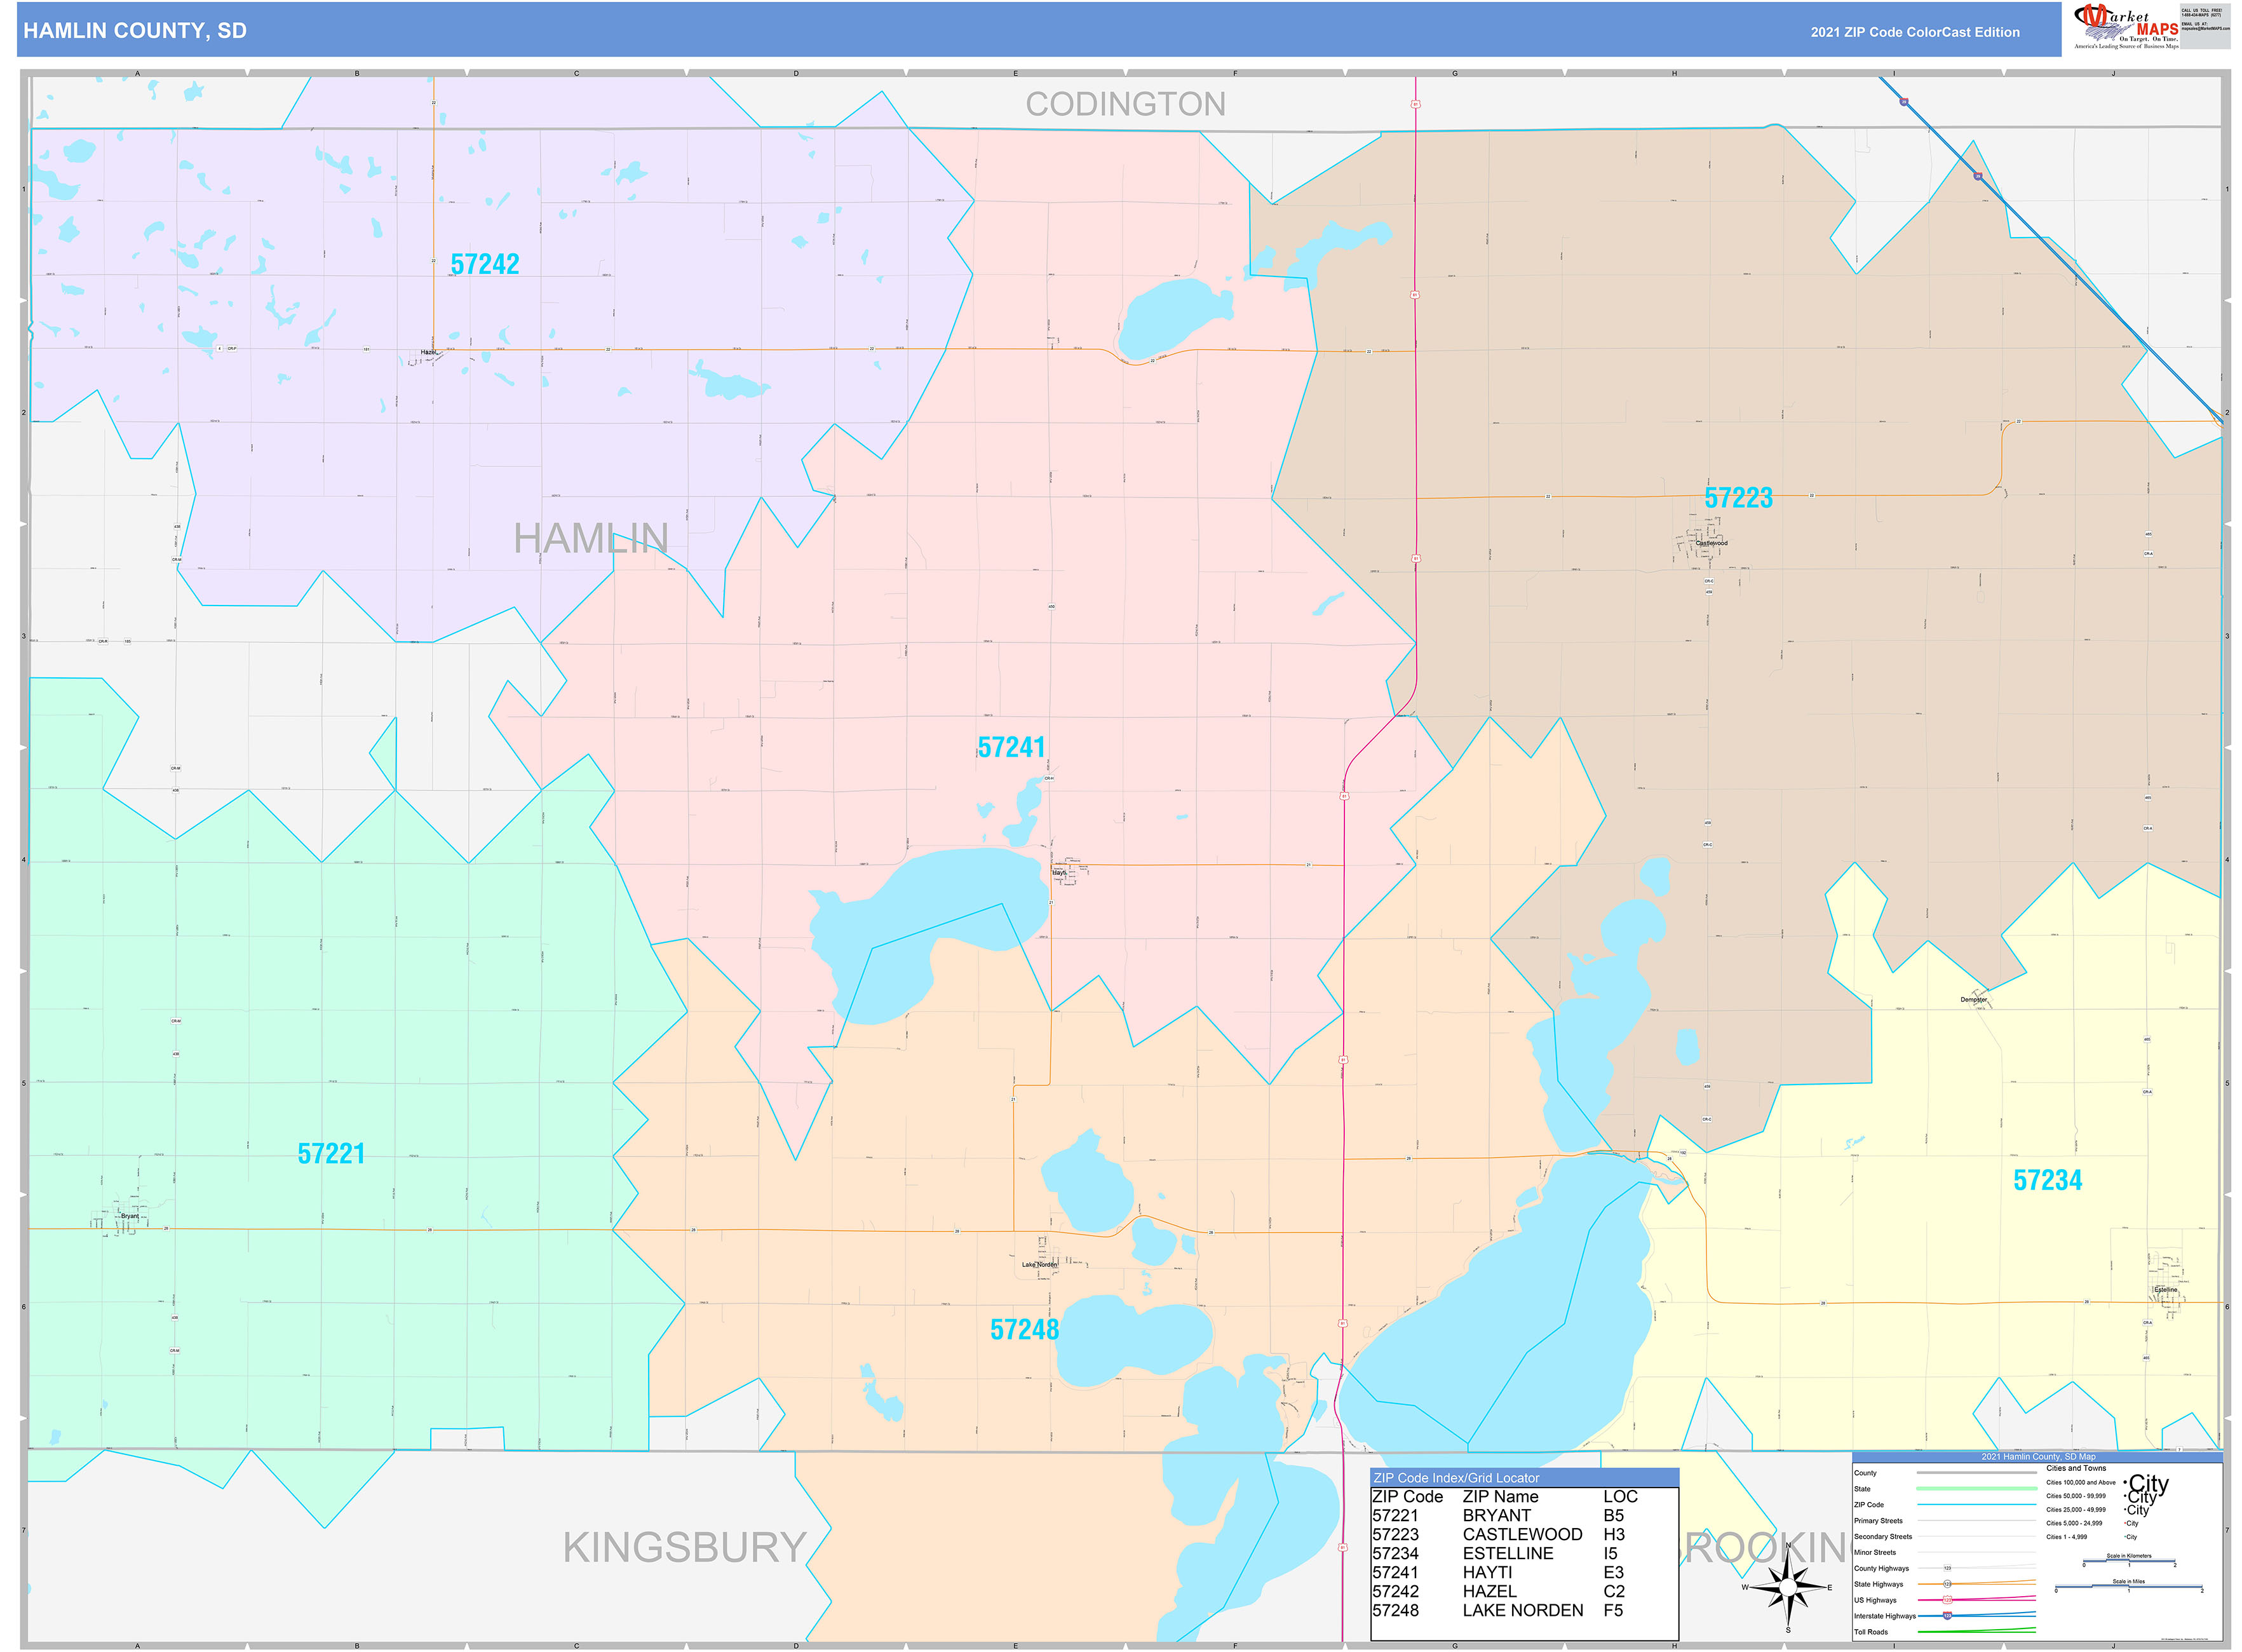Click the Scale in Miles bar
The width and height of the screenshot is (2242, 1652).
(2129, 1586)
